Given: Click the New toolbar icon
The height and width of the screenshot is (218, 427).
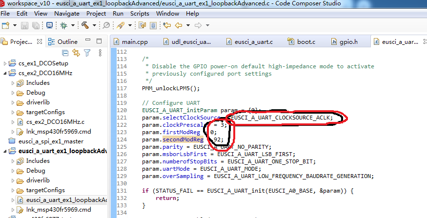Looking at the screenshot, I should tap(6, 25).
